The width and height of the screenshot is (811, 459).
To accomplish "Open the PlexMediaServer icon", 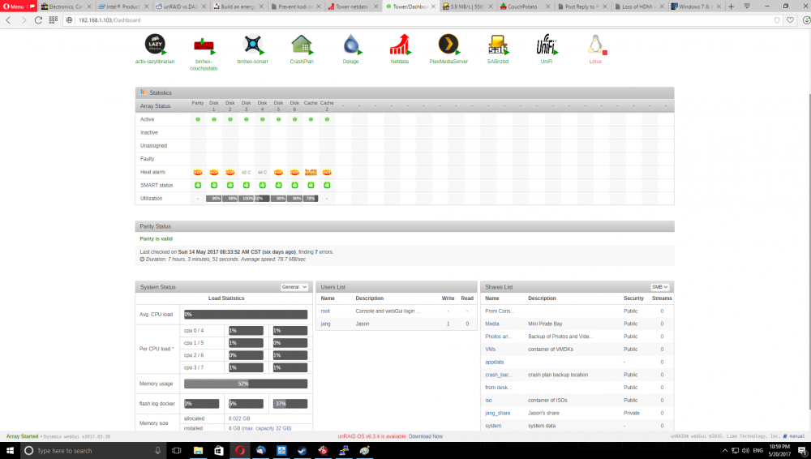I will [x=448, y=45].
